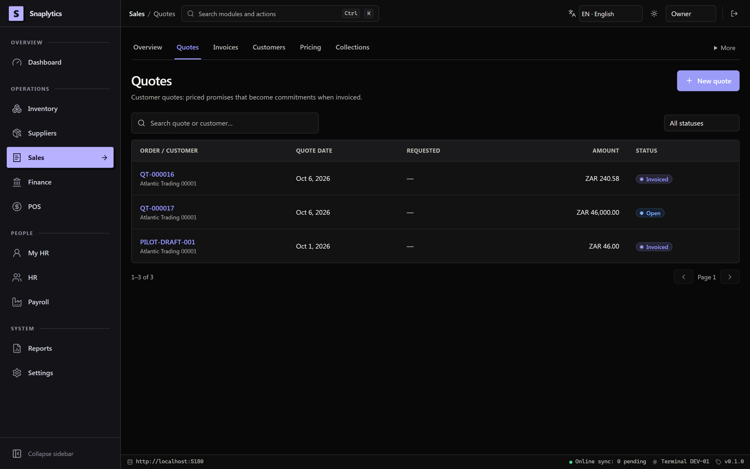Open quote QT-000017
The width and height of the screenshot is (750, 469).
pyautogui.click(x=157, y=208)
